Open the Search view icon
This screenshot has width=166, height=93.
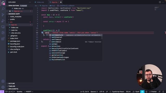coord(3,9)
